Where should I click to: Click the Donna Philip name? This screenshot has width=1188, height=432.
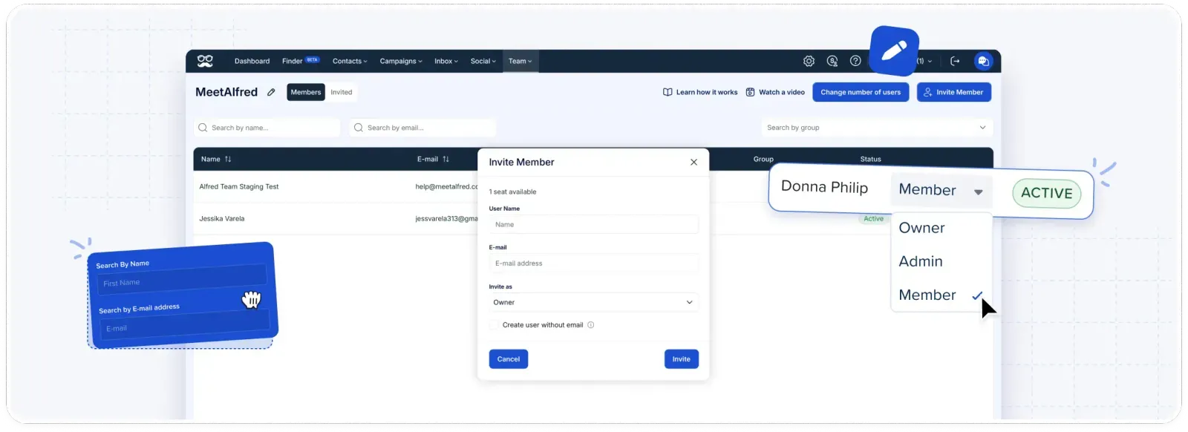[x=824, y=187]
